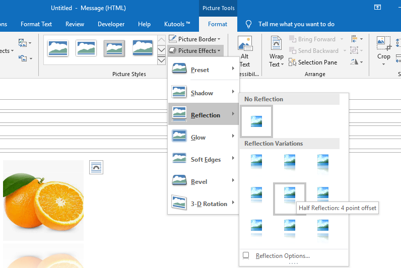This screenshot has height=268, width=401.
Task: Choose the No Reflection thumbnail
Action: (256, 121)
